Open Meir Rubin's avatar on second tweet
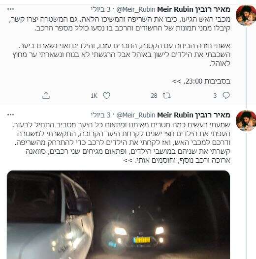Viewport: 256px width, 259px height. point(246,121)
